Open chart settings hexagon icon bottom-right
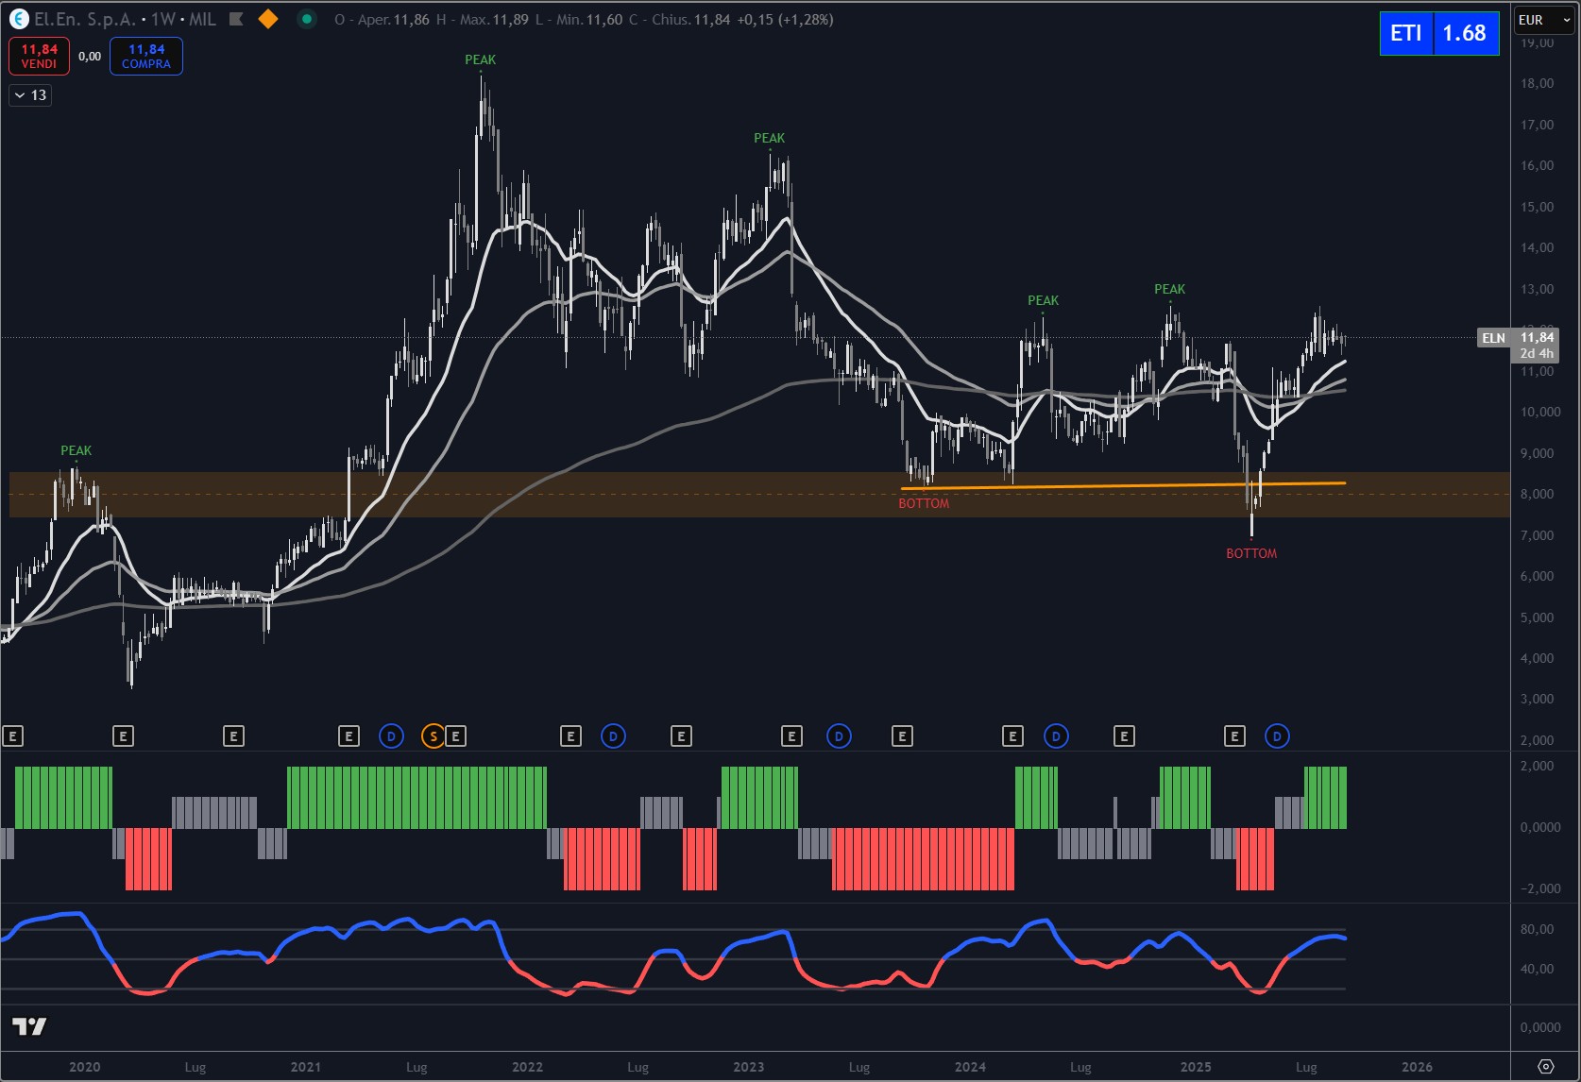The height and width of the screenshot is (1082, 1581). point(1545,1067)
